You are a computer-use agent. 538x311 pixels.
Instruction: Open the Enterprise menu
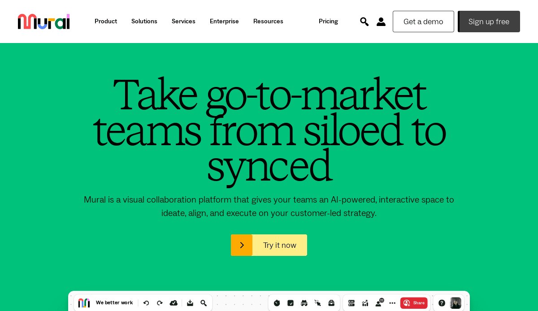[x=224, y=21]
